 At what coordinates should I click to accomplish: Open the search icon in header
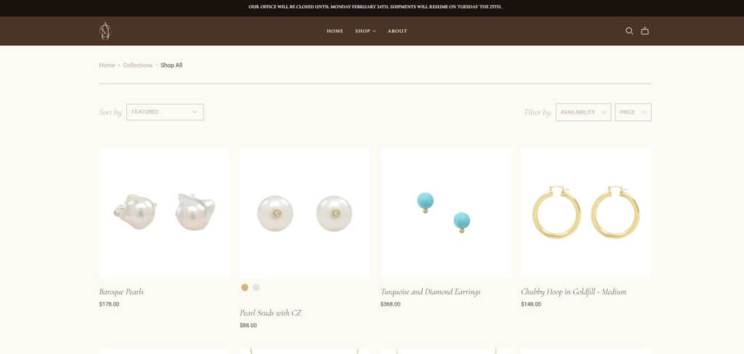629,30
